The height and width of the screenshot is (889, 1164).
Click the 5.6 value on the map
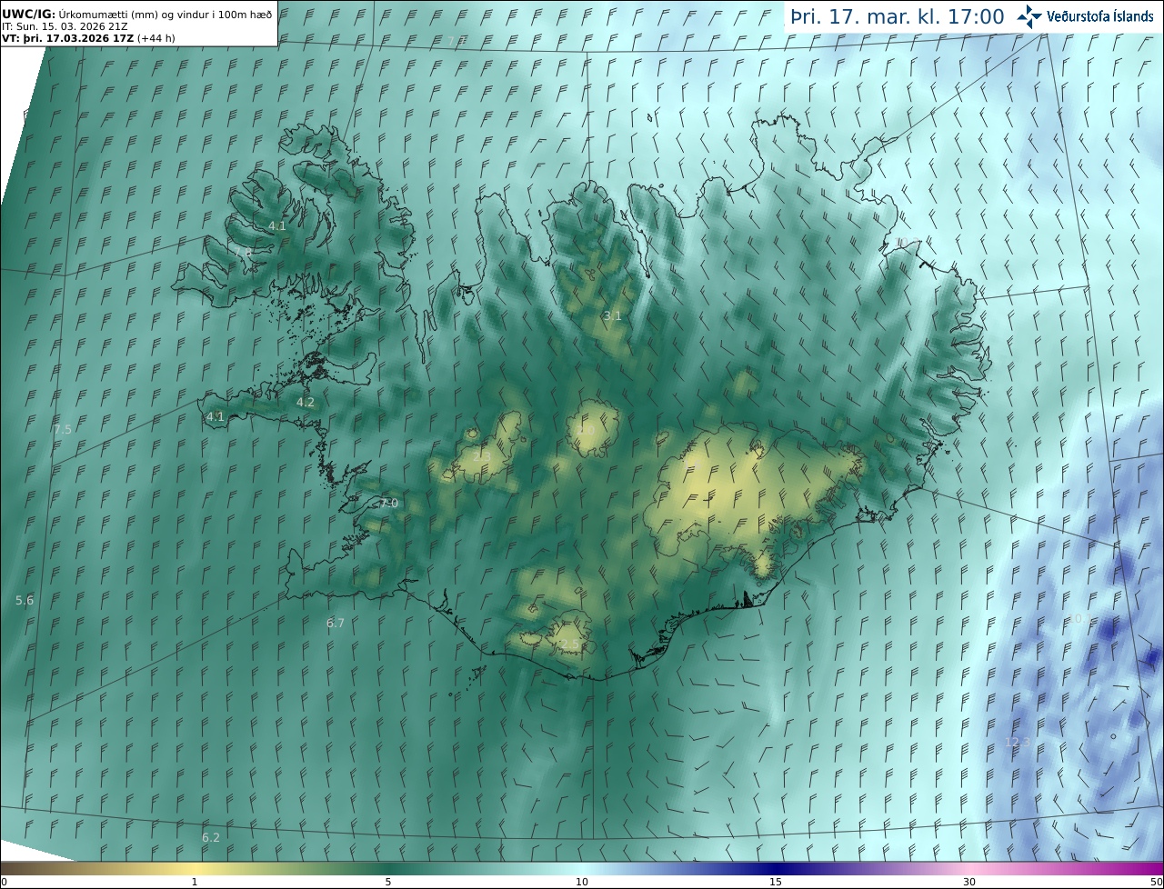25,600
